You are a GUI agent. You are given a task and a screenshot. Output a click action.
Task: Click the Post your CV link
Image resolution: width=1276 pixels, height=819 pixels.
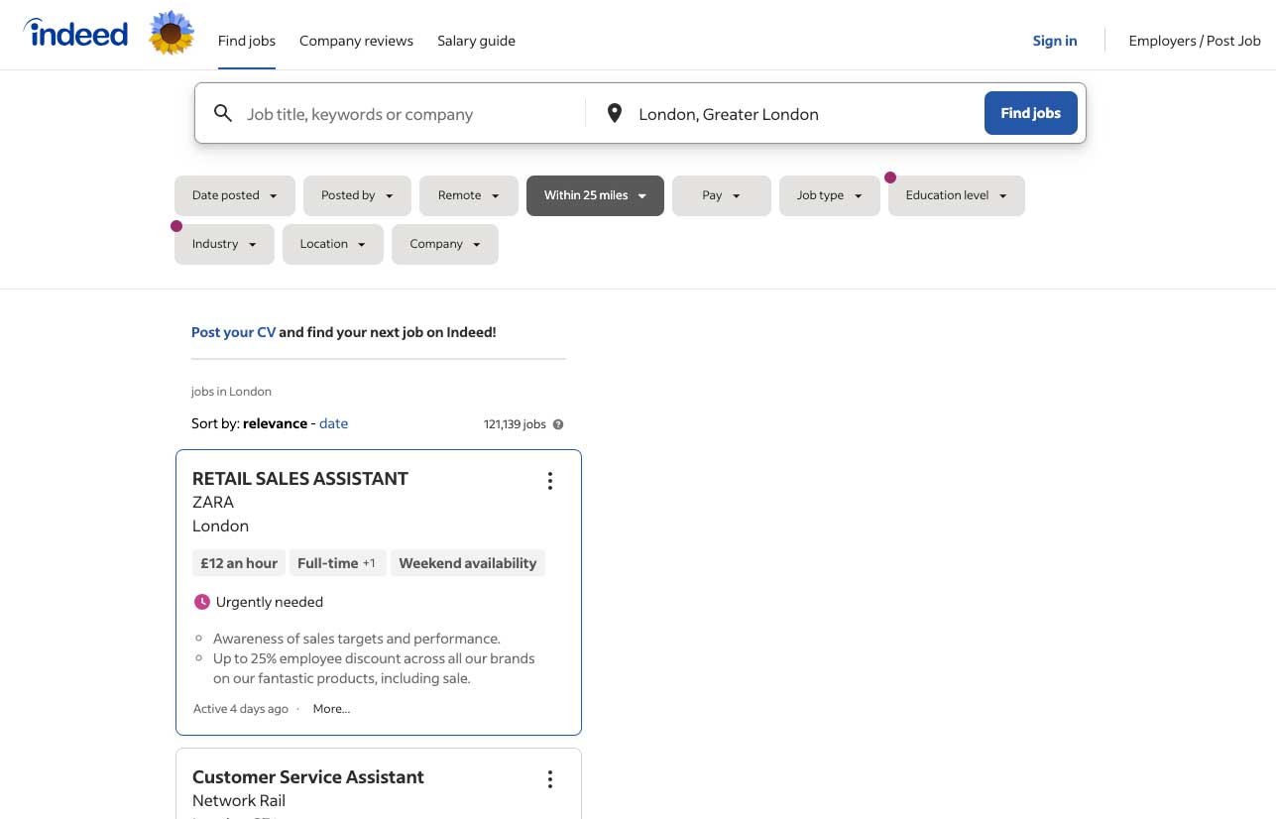[x=234, y=332]
